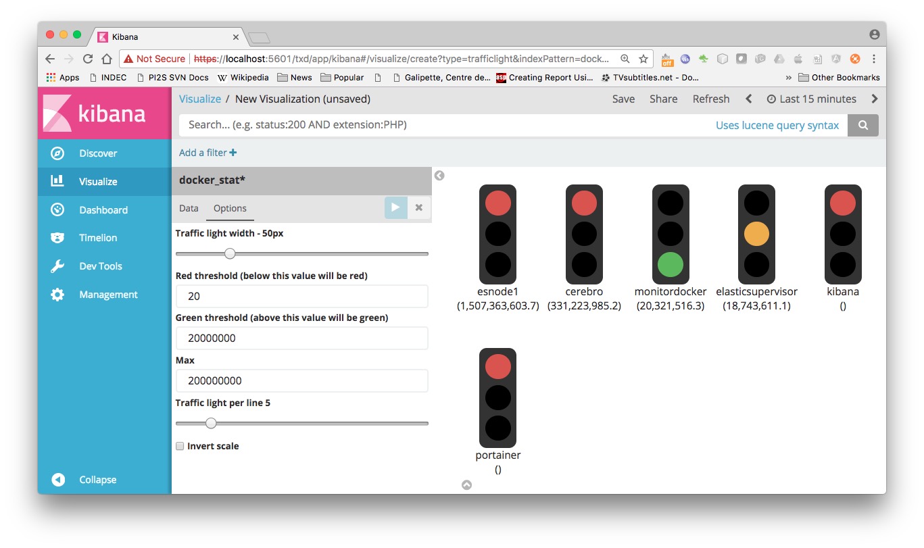The width and height of the screenshot is (924, 548).
Task: Open the Uses lucene query syntax link
Action: (x=777, y=124)
